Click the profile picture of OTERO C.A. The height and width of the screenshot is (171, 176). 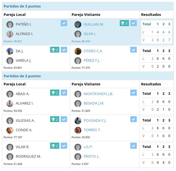(78, 51)
